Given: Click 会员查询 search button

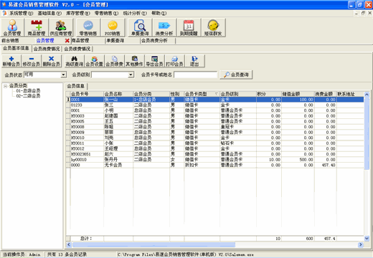Looking at the screenshot, I should click(236, 75).
